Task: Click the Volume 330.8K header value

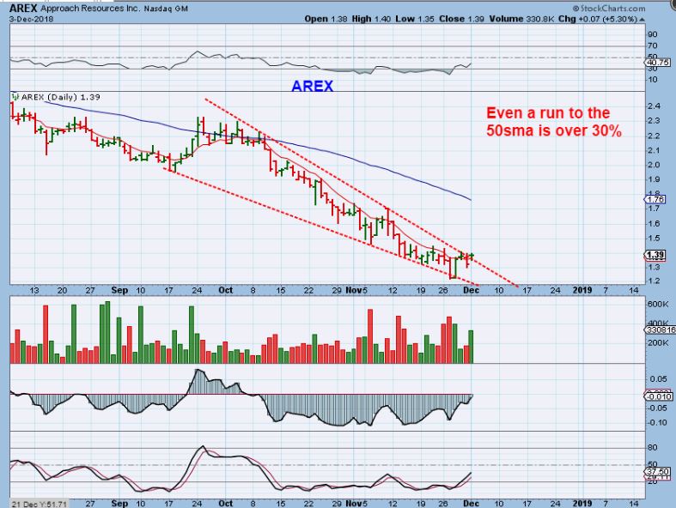Action: (521, 19)
